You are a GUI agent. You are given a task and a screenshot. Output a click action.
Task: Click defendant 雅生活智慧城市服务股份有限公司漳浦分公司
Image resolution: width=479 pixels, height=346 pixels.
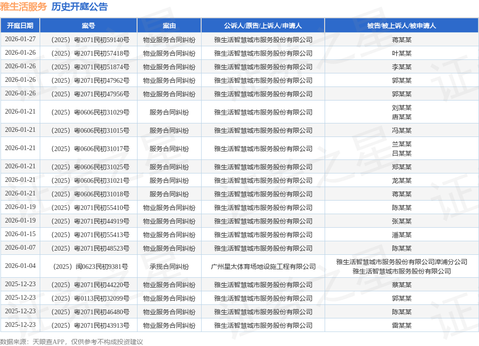tap(402, 262)
